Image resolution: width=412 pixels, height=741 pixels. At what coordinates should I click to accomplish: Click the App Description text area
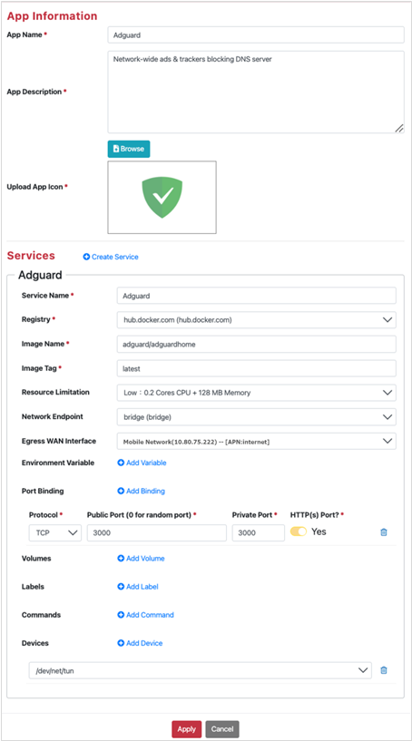pos(256,93)
